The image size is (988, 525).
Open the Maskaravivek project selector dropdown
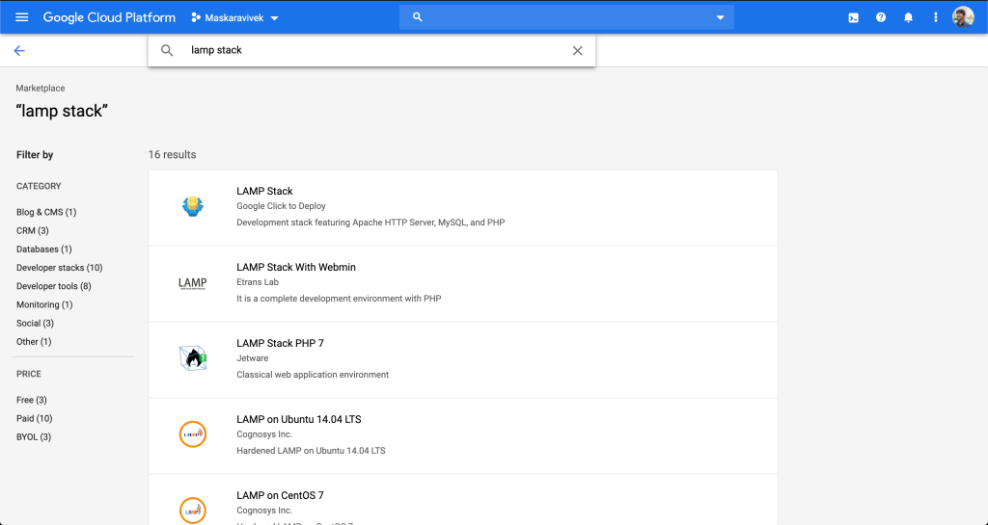coord(235,17)
